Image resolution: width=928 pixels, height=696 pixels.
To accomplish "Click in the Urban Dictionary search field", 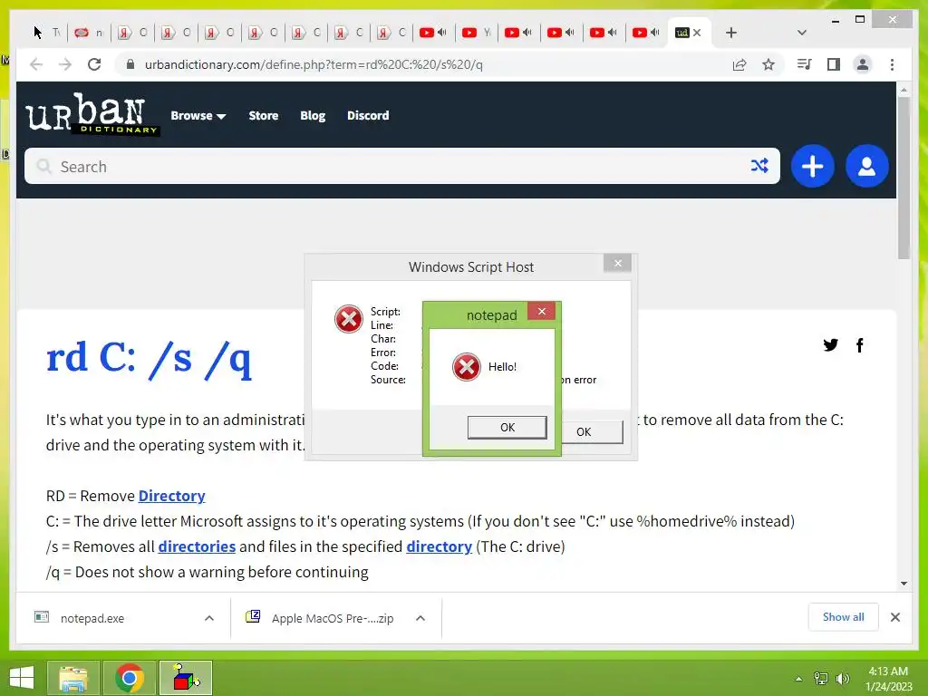I will click(x=402, y=167).
